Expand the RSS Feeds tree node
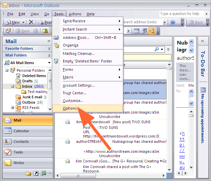Screen dimensions: 211x181 (12, 108)
